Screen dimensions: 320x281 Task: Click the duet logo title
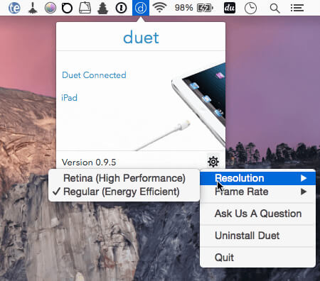(141, 38)
